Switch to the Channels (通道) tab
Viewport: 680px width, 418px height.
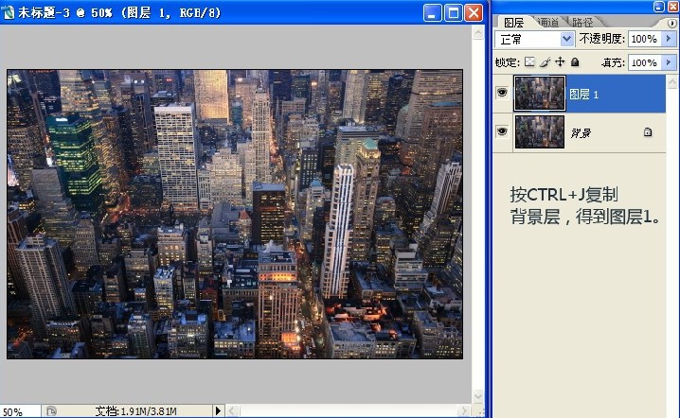tap(546, 21)
